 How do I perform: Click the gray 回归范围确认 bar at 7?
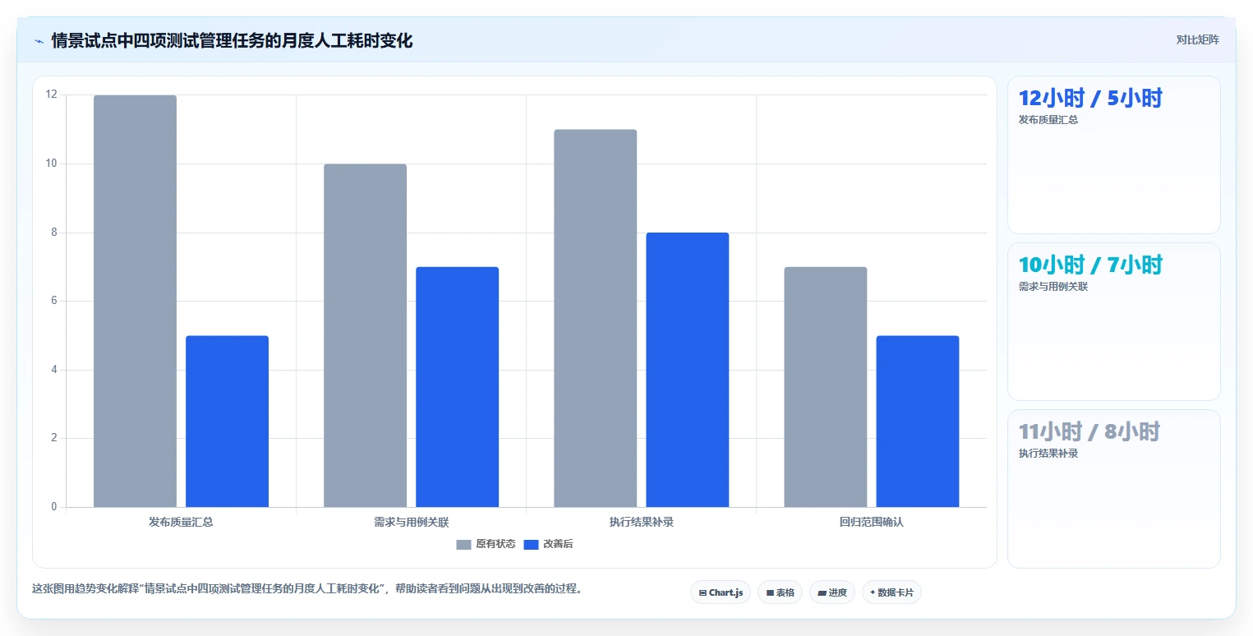click(x=825, y=387)
